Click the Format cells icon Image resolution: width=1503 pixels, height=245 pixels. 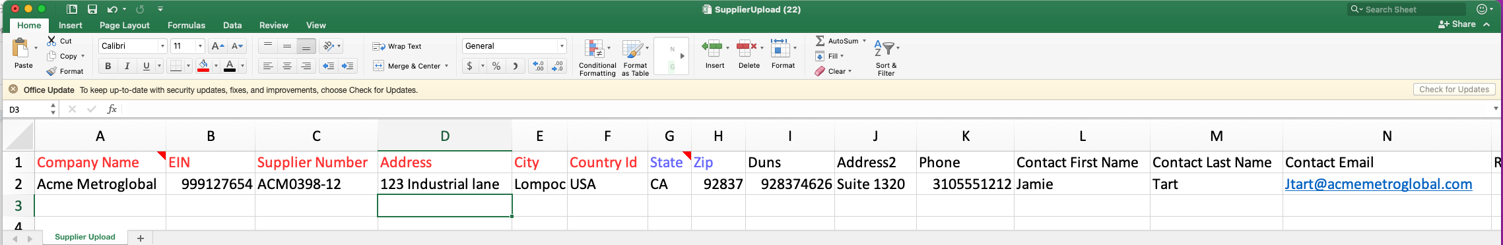coord(780,48)
